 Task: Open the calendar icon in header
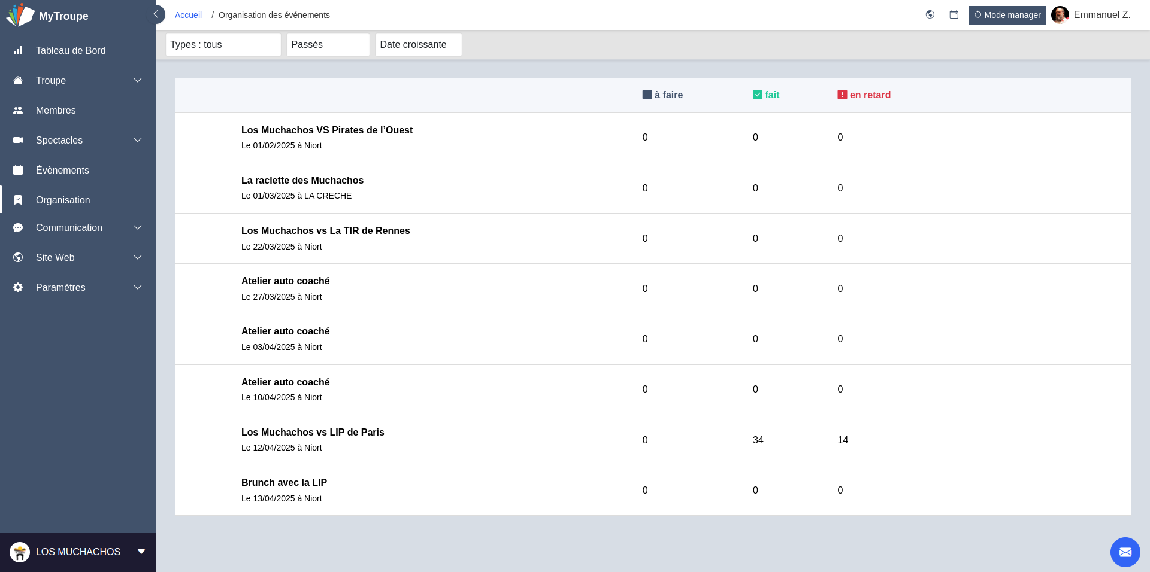(954, 14)
